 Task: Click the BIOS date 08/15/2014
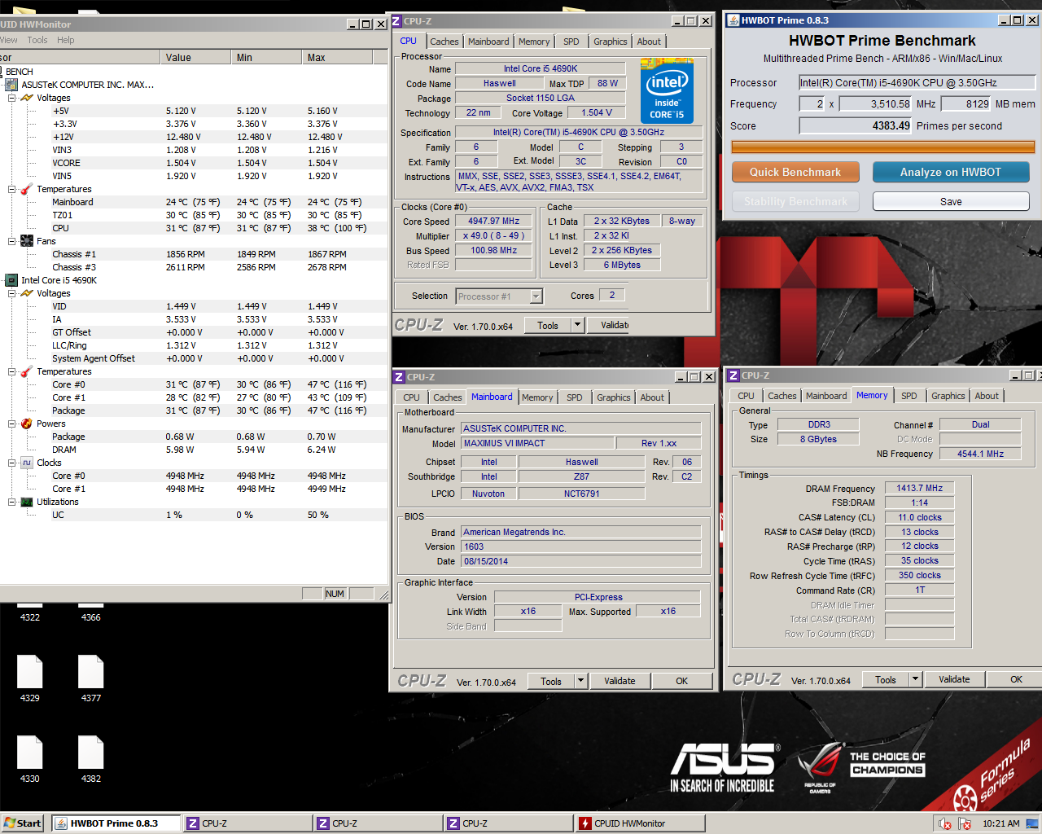coord(581,561)
